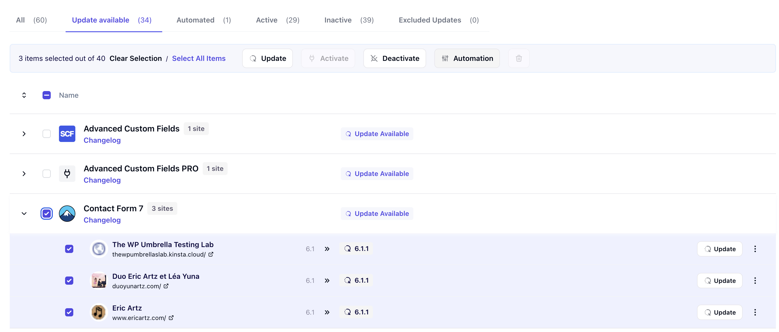Viewport: 779px width, 332px height.
Task: Click Update Available badge for Contact Form 7
Action: (377, 214)
